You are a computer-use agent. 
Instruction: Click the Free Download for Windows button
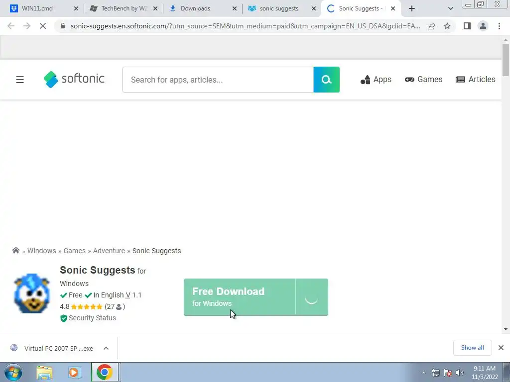(240, 297)
